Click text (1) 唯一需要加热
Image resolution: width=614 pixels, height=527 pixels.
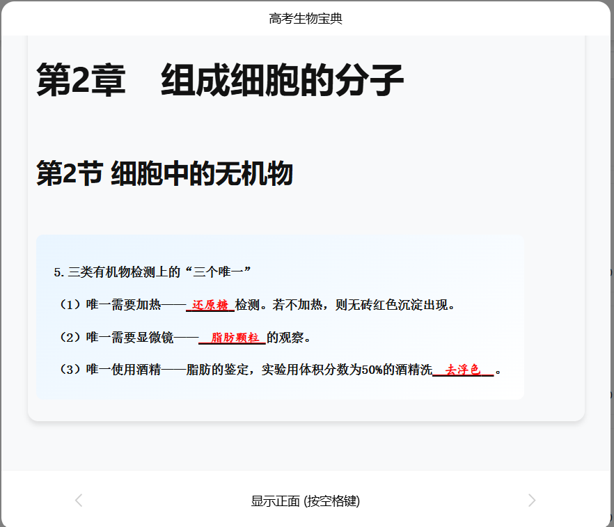point(110,305)
